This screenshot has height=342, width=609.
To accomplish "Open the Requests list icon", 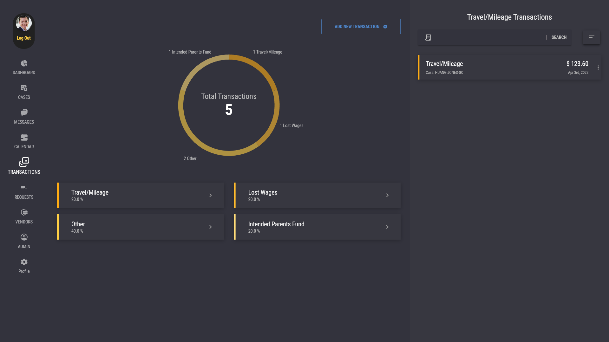I will [x=24, y=188].
